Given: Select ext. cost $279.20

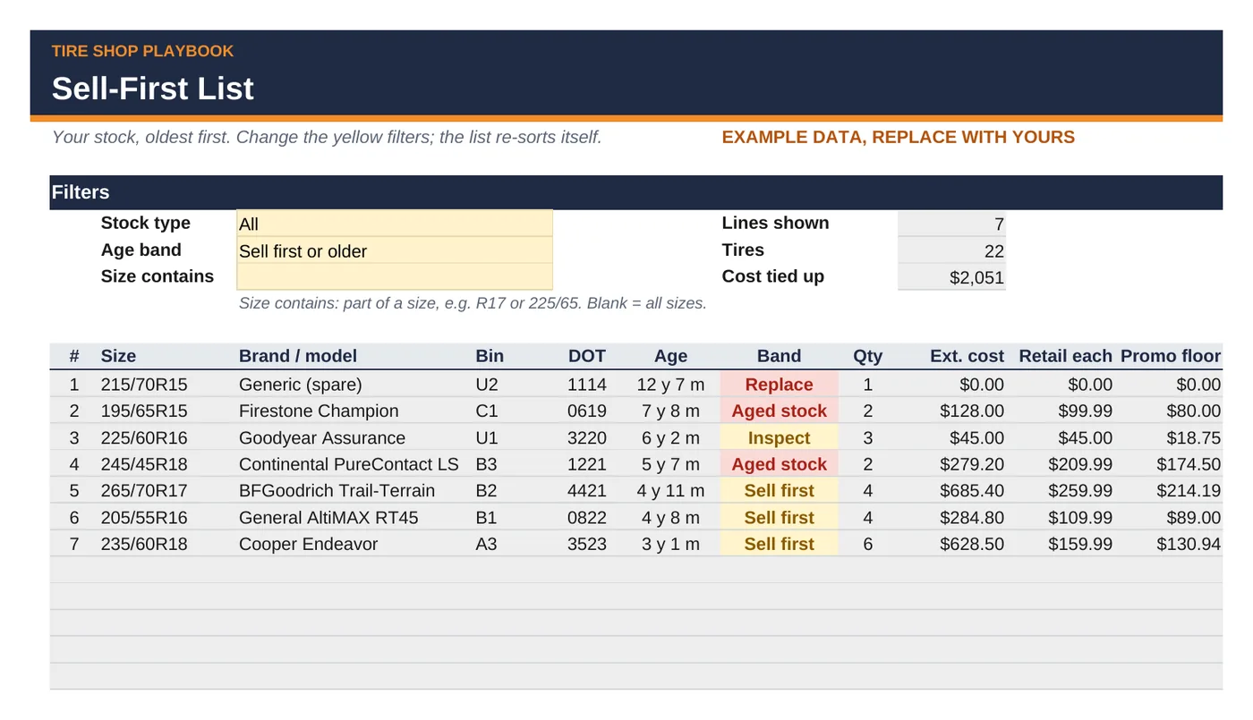Looking at the screenshot, I should 972,464.
